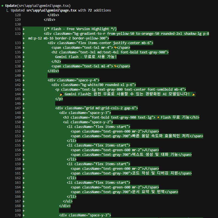Click line number 170 at the bottom
Image resolution: width=218 pixels, height=218 pixels.
[18, 215]
